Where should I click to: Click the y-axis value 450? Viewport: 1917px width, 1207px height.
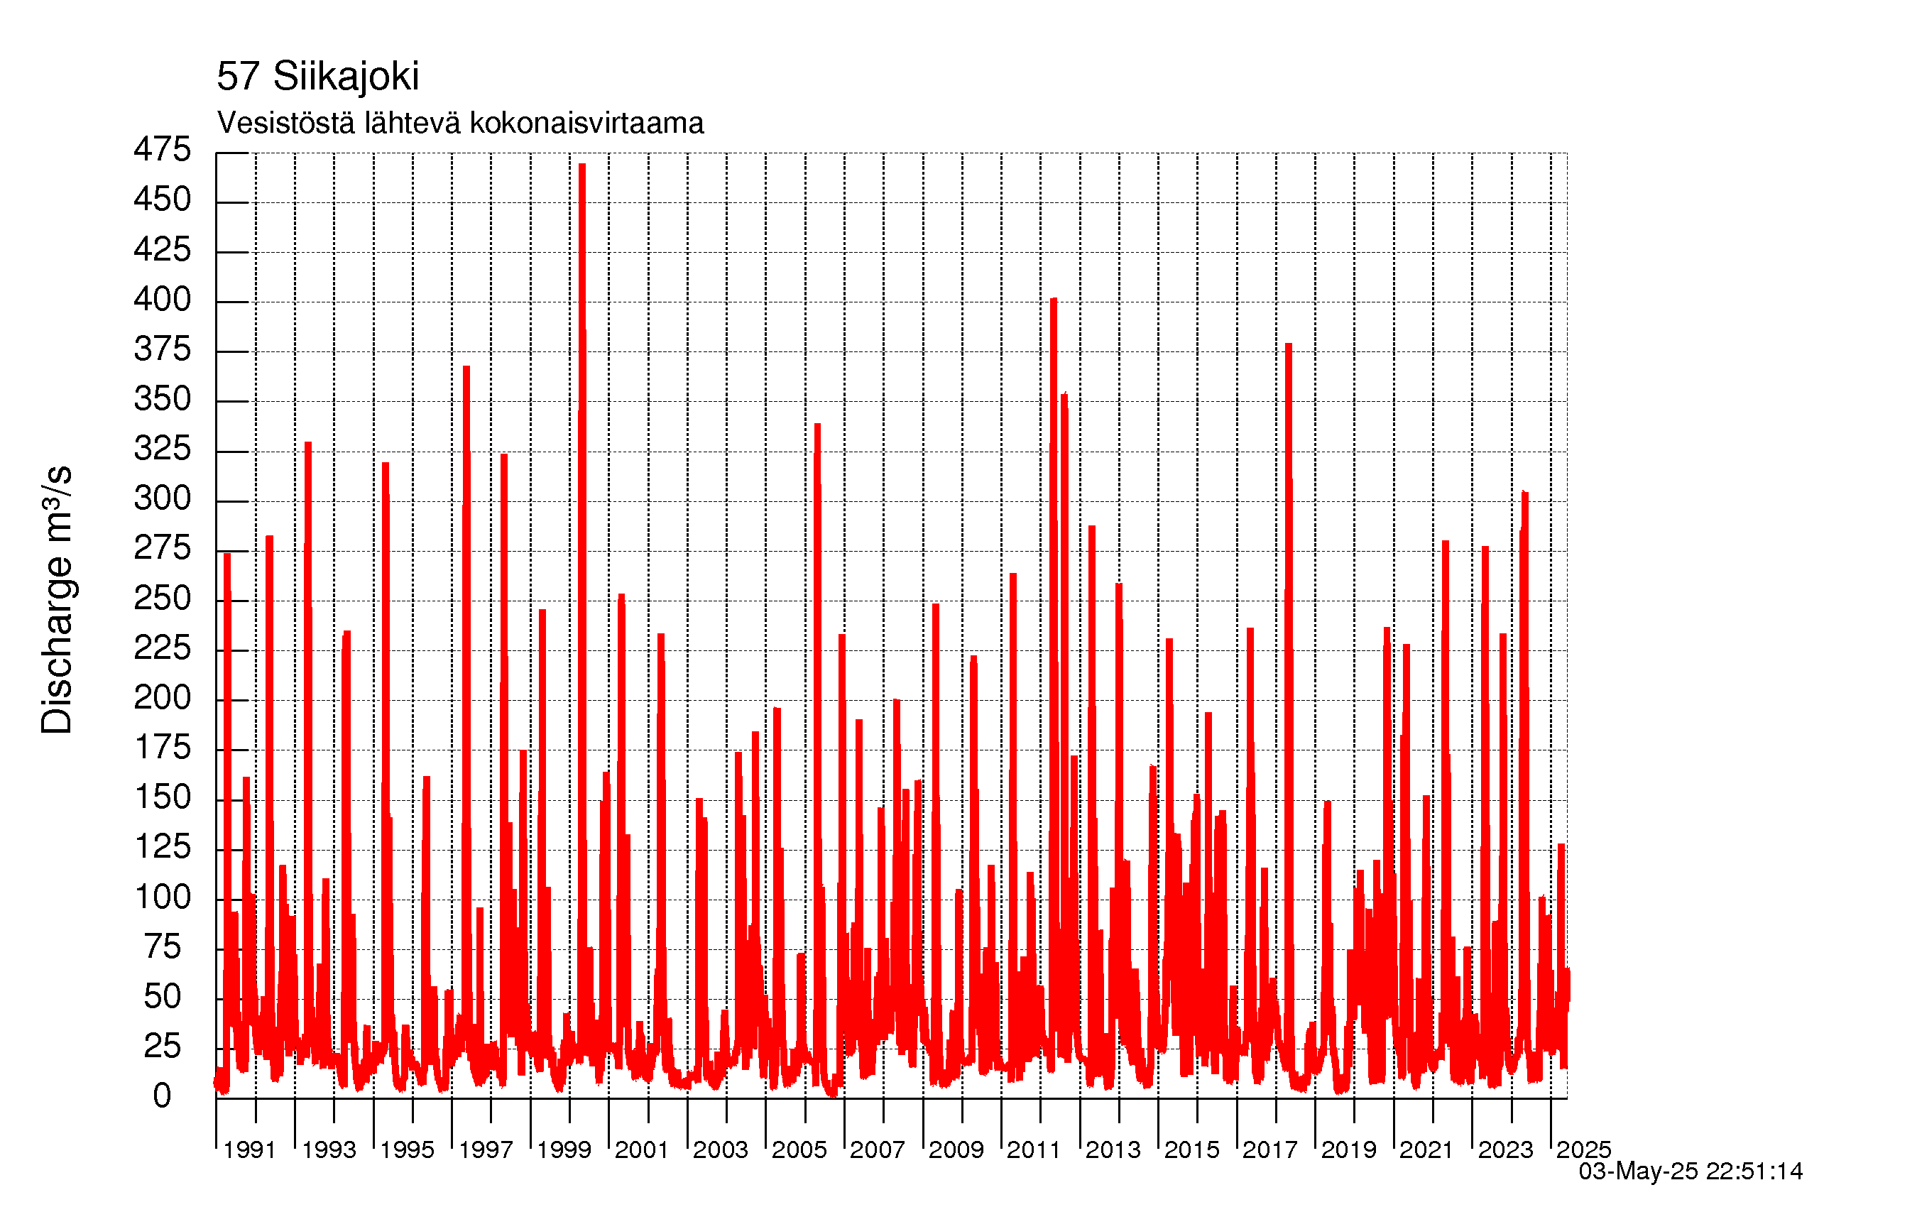[163, 199]
